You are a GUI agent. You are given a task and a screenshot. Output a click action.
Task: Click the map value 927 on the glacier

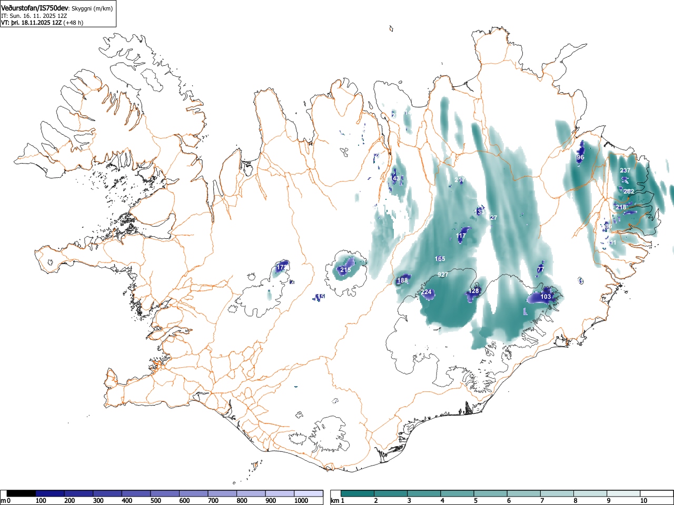[443, 275]
